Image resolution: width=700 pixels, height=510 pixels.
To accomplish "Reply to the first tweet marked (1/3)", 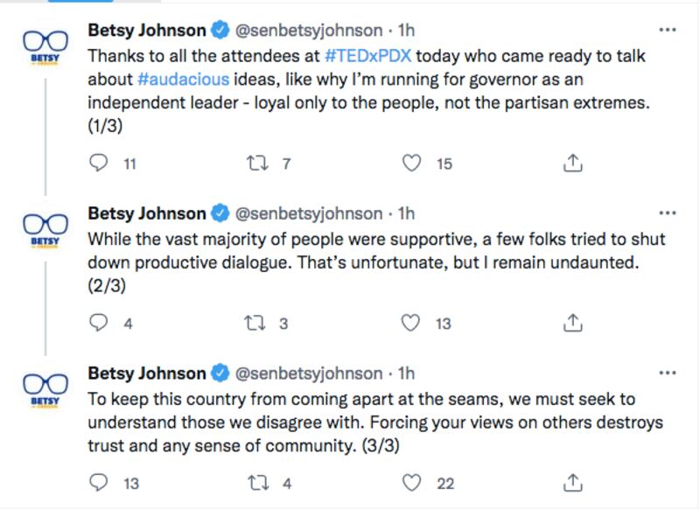I will 99,164.
